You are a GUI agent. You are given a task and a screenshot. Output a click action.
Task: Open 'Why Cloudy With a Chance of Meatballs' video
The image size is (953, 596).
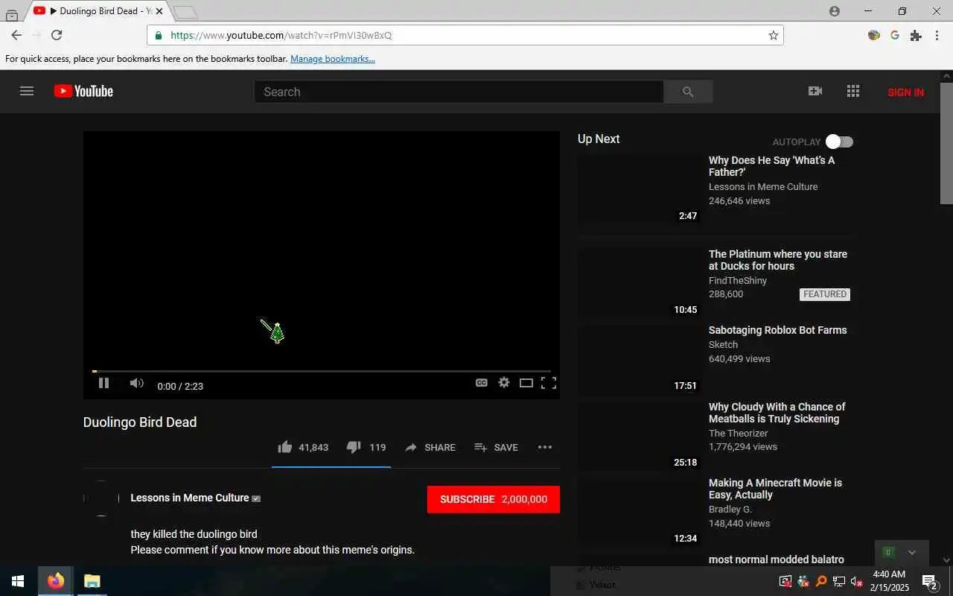[777, 413]
